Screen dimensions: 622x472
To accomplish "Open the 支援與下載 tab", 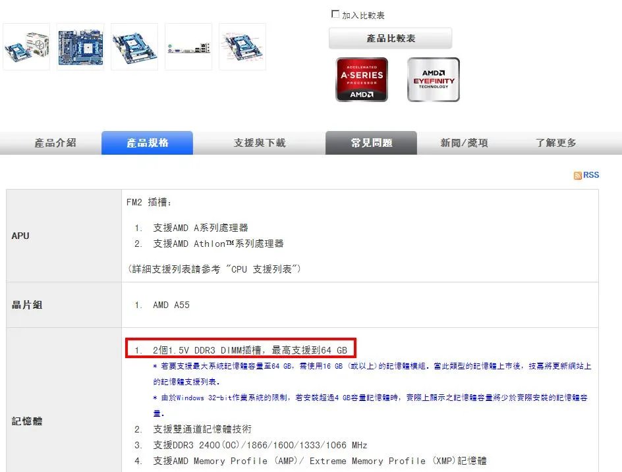I will pyautogui.click(x=259, y=142).
